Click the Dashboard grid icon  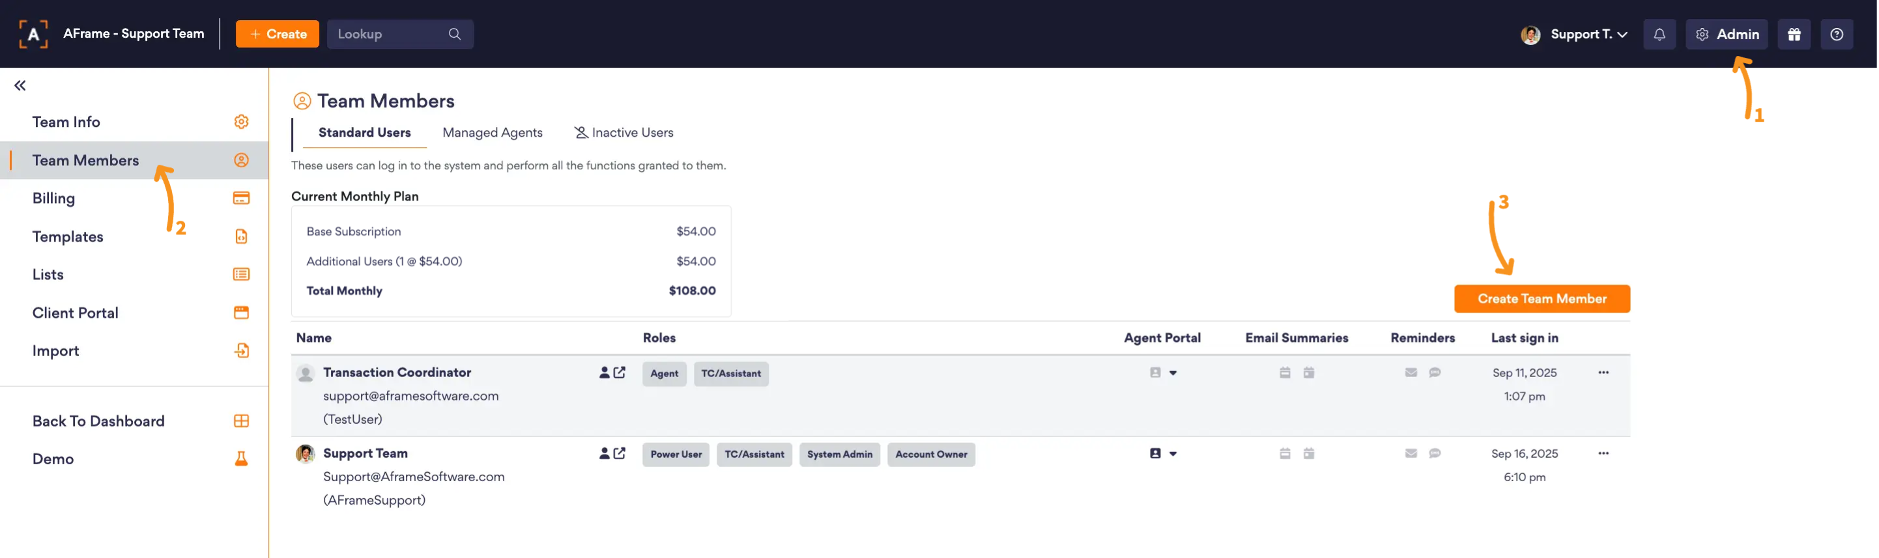(x=240, y=421)
